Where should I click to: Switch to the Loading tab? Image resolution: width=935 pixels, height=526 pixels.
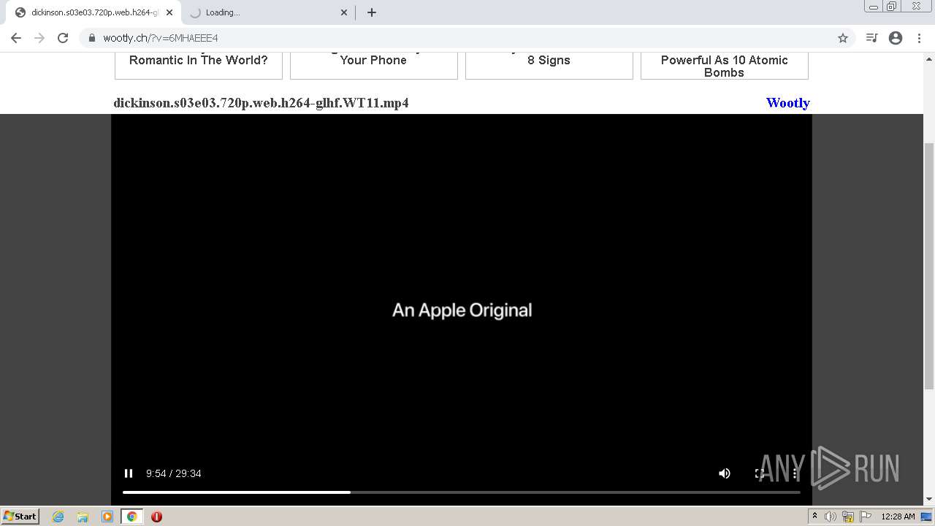(x=267, y=12)
